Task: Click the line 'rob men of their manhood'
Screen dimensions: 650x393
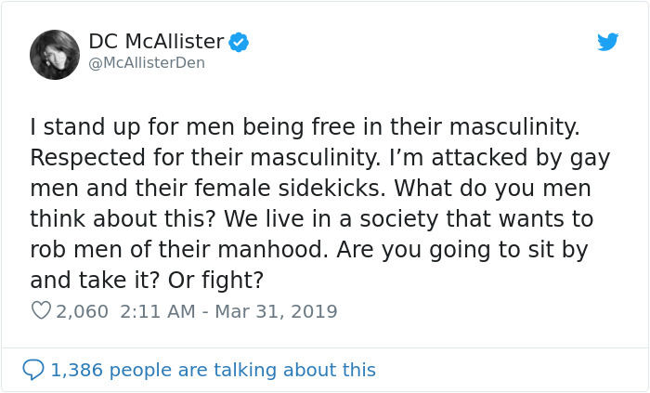Action: (x=176, y=250)
